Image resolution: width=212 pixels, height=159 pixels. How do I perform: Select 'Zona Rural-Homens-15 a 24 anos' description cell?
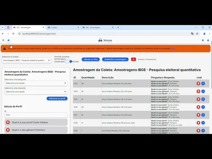(x=126, y=131)
